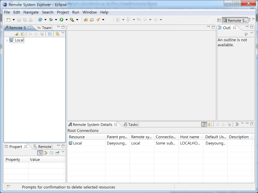Click the Search flashlight icon

(x=98, y=20)
